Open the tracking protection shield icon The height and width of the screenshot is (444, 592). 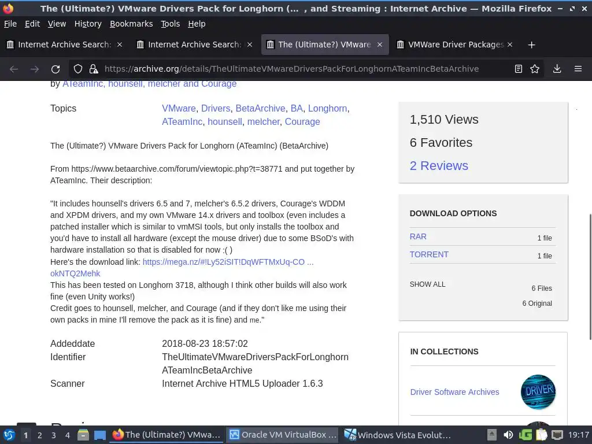click(78, 69)
